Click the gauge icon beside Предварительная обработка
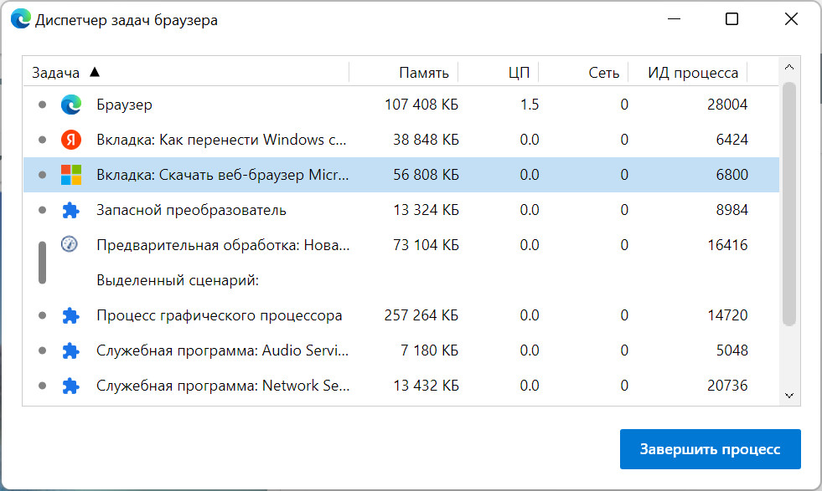Screen dimensions: 822x491 [70, 244]
